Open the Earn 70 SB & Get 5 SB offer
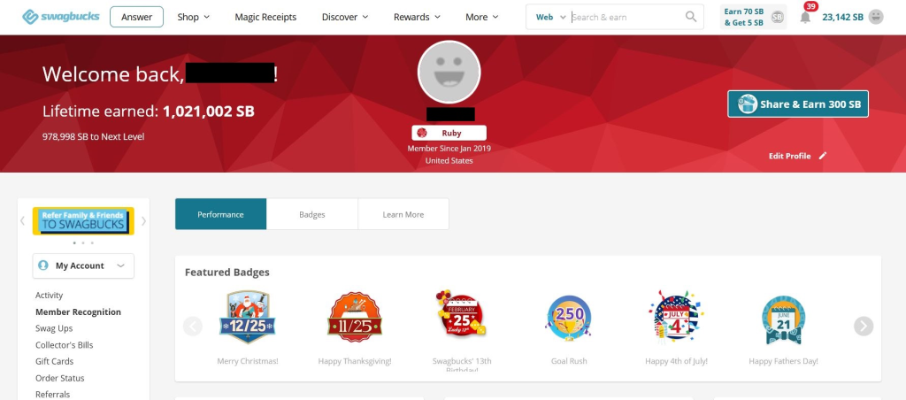This screenshot has width=906, height=400. 753,17
